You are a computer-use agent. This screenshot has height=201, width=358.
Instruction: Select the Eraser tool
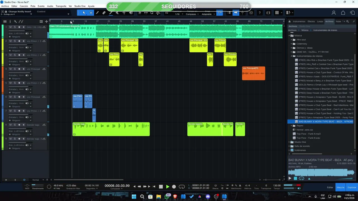point(104,13)
